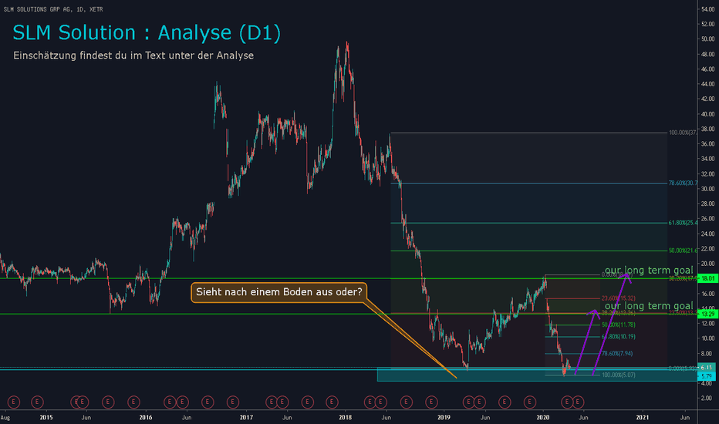
Task: Select upper 'our long term goal' text label
Action: (648, 271)
